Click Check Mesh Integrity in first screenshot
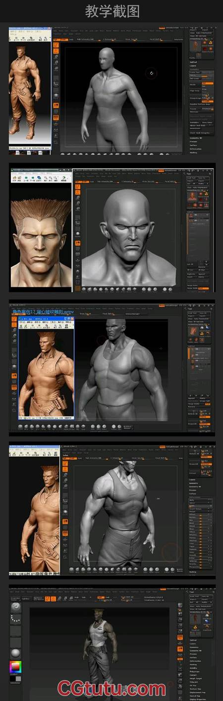Viewport: 223px width, 701px height. [202, 133]
